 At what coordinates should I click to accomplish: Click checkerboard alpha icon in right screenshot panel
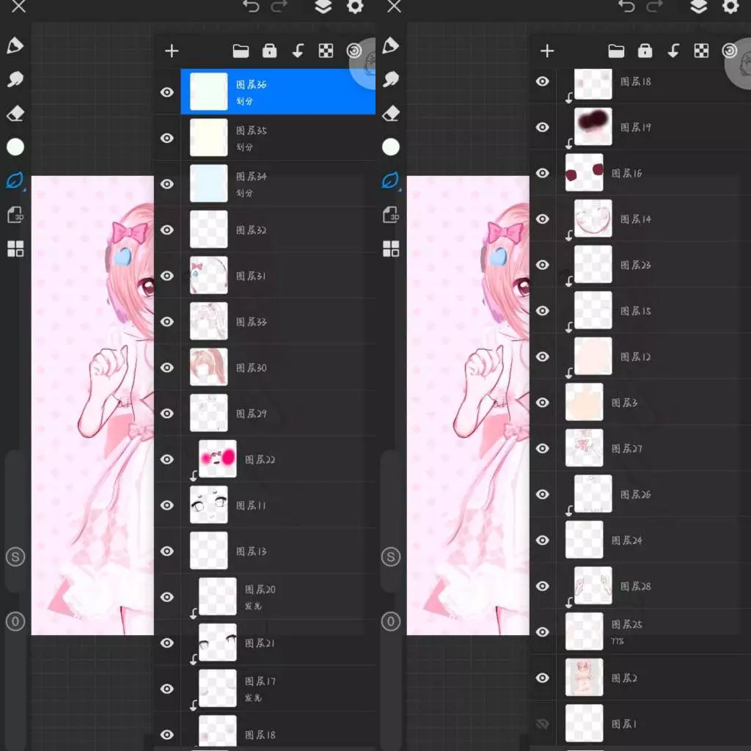701,51
